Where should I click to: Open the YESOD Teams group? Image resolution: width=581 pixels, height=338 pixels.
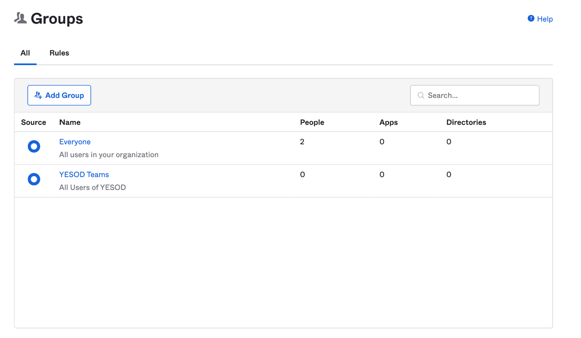84,175
